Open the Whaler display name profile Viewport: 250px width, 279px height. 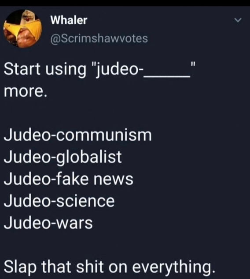coord(69,20)
